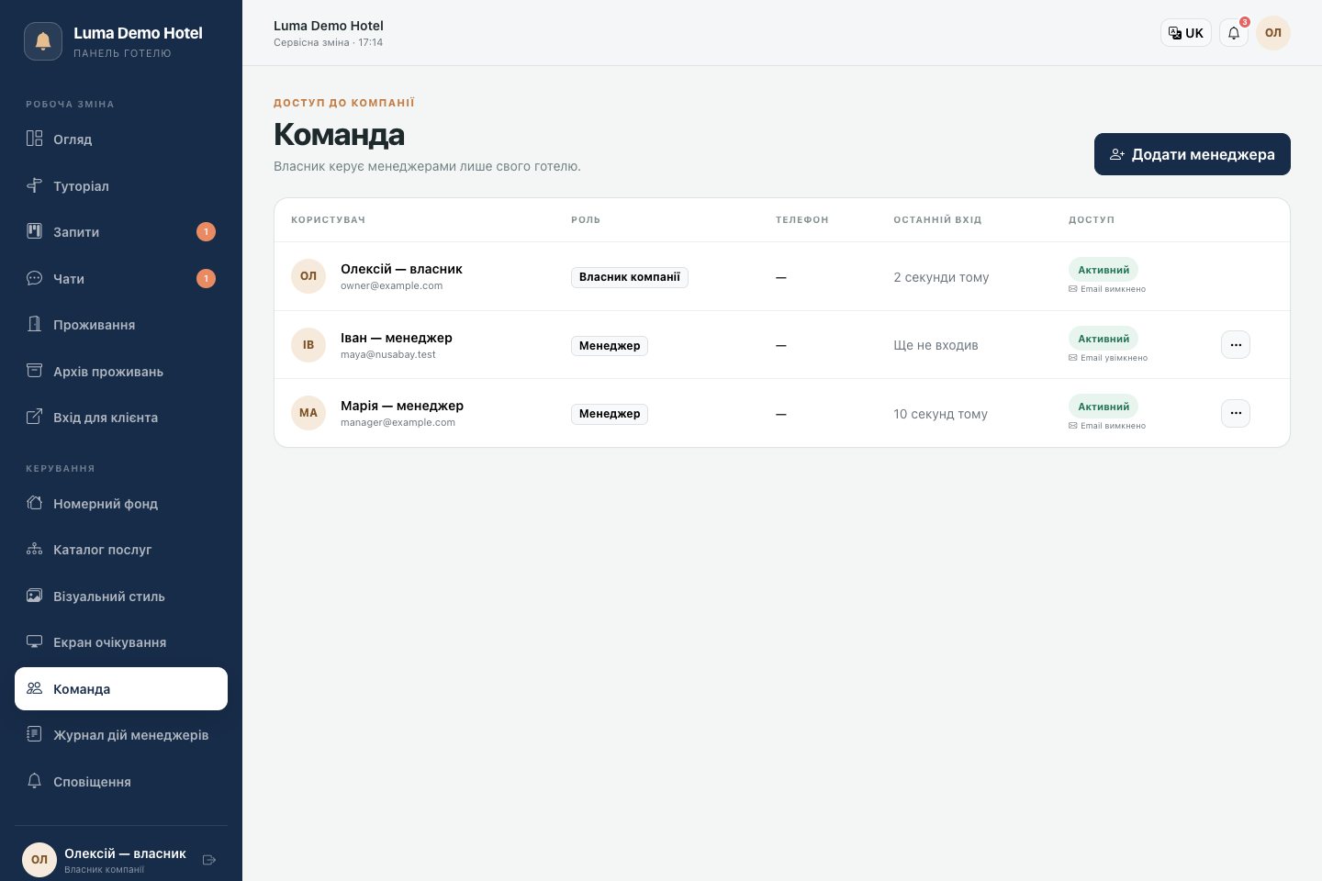Screen dimensions: 1322x881
Task: Open the Туторіал sidebar section
Action: tap(121, 185)
